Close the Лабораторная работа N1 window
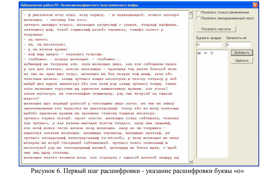The width and height of the screenshot is (271, 176). (x=255, y=5)
